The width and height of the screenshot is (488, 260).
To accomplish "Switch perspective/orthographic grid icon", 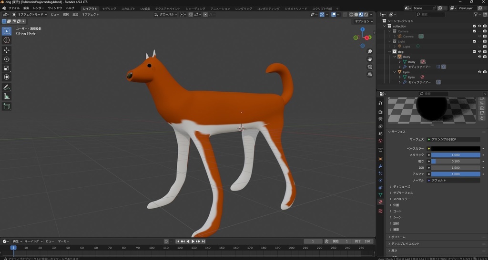I will pyautogui.click(x=370, y=74).
